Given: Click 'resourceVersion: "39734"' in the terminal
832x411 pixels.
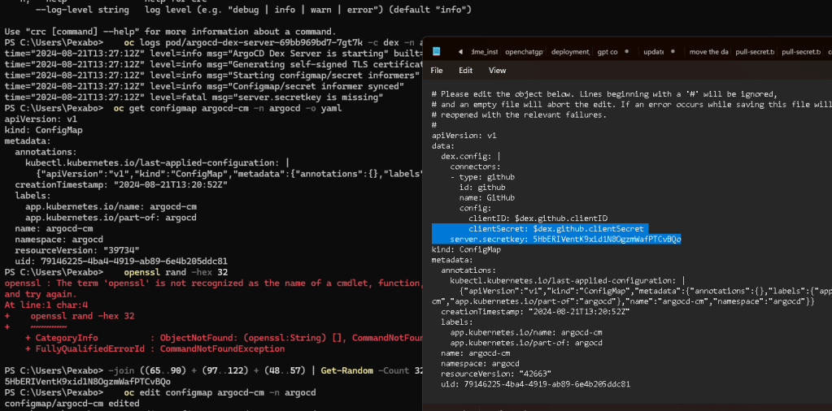Looking at the screenshot, I should pos(77,250).
